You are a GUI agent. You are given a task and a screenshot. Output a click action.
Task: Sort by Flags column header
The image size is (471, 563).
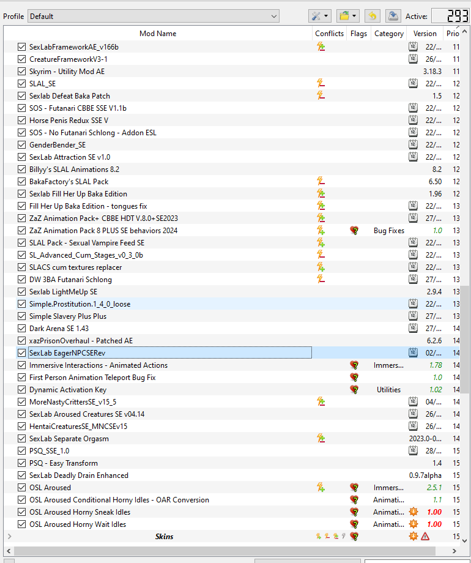[x=358, y=34]
